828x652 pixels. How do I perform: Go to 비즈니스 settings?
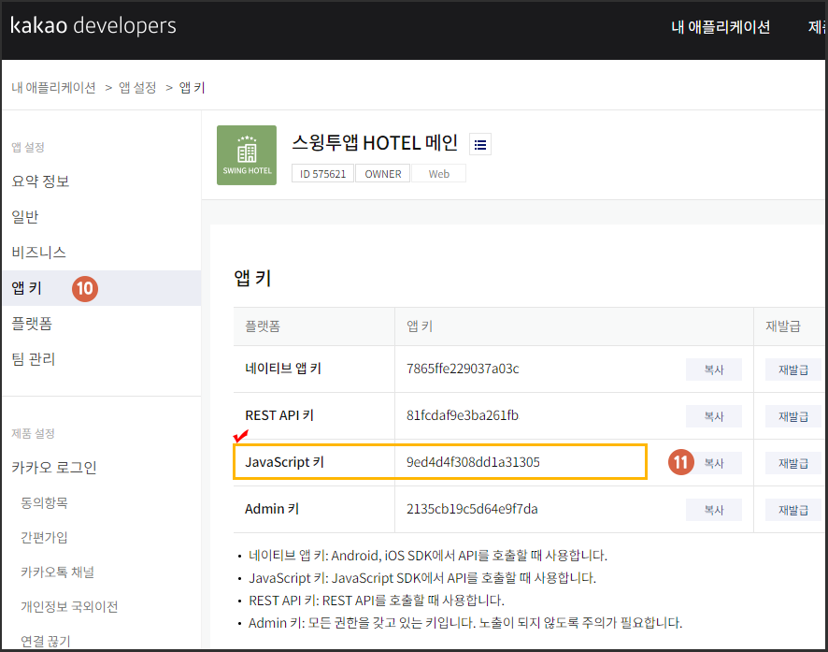pyautogui.click(x=38, y=253)
